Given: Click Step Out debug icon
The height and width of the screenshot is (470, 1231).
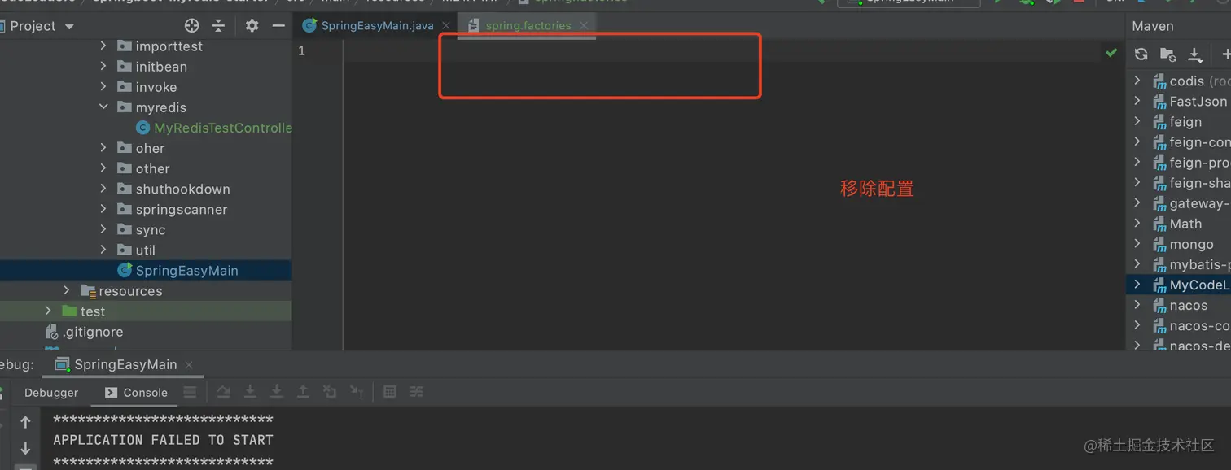Looking at the screenshot, I should (303, 392).
